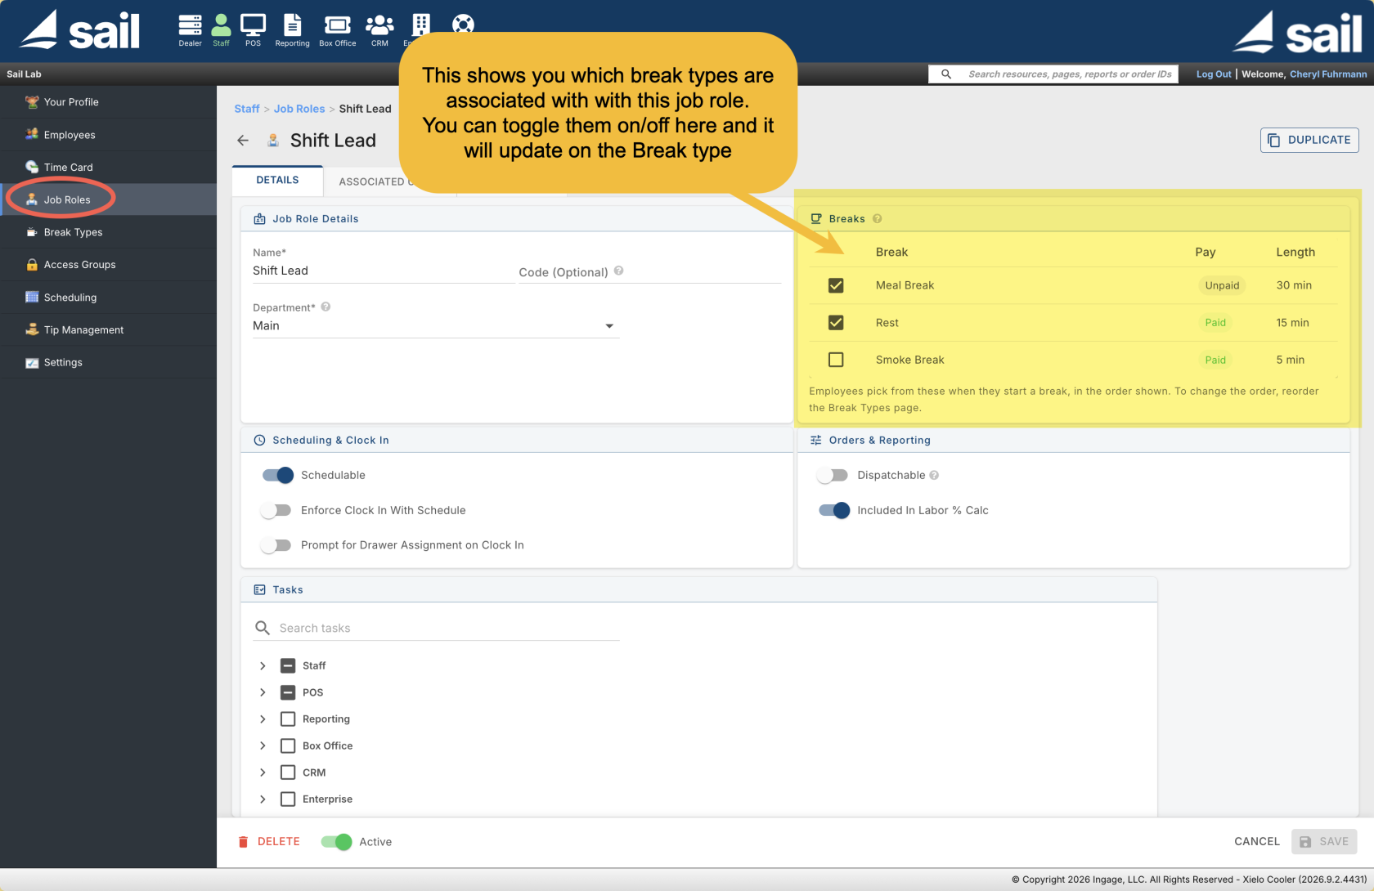The width and height of the screenshot is (1374, 891).
Task: Click the Employees sidebar icon
Action: pos(32,134)
